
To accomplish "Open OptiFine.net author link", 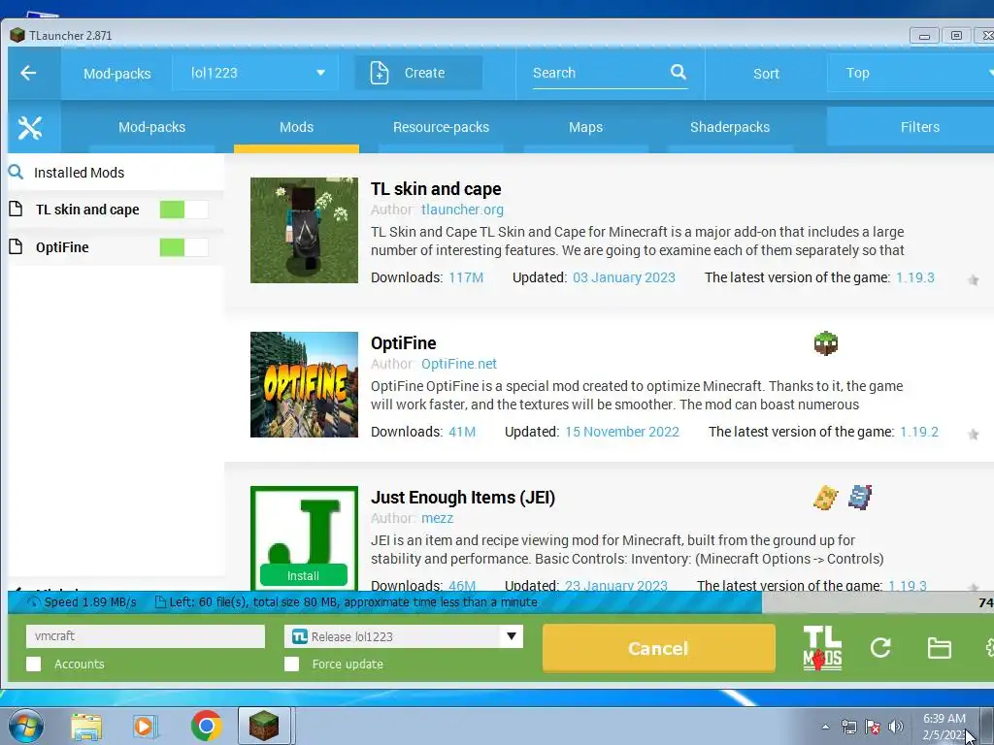I will point(459,364).
